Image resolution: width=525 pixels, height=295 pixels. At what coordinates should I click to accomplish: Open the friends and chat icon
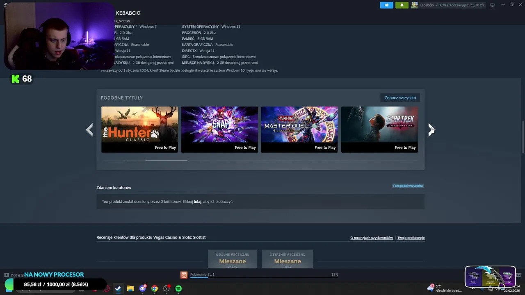[x=518, y=275]
